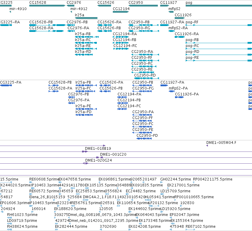The image size is (252, 231).
Task: Open the Ir25a gene feature
Action: point(86,18)
